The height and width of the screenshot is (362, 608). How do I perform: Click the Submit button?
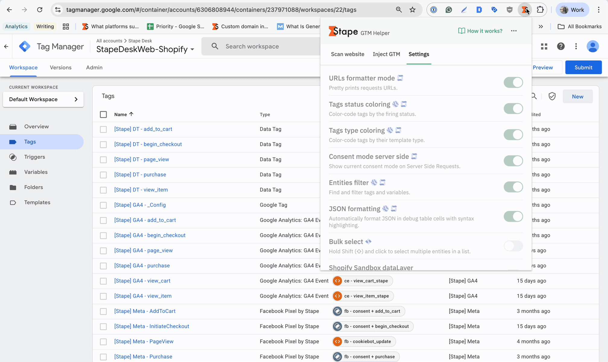click(x=583, y=67)
